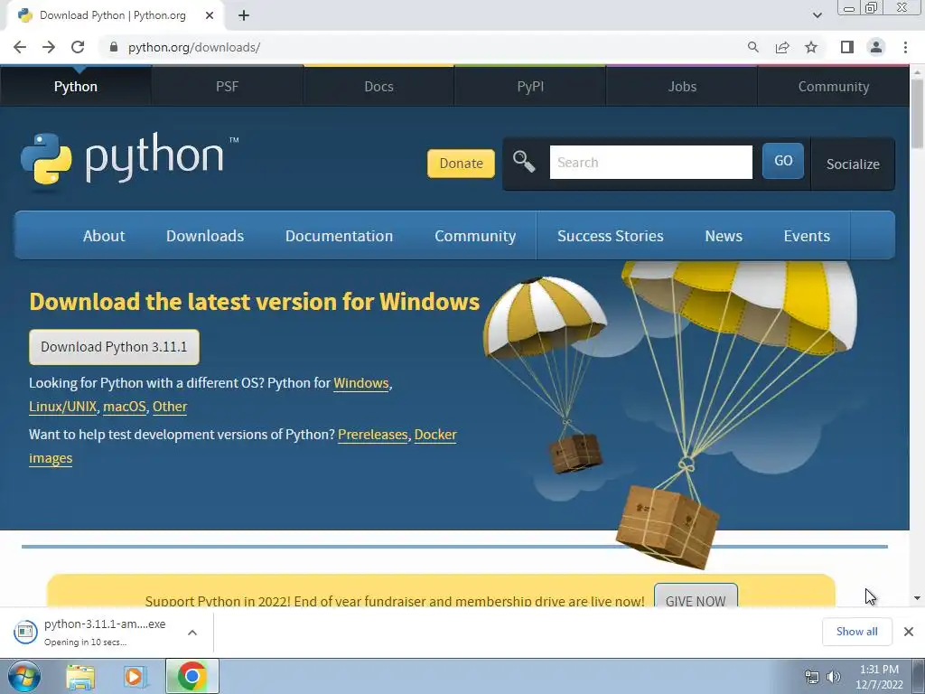Select the Jobs top nav tab

(682, 86)
